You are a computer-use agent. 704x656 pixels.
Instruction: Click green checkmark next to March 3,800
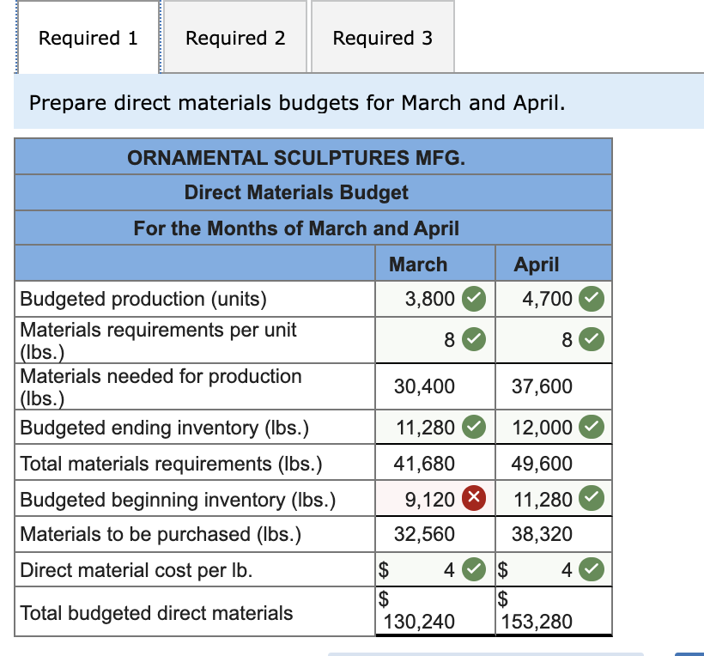pyautogui.click(x=474, y=299)
